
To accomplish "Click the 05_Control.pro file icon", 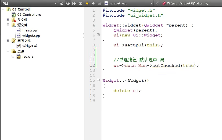I will (14, 15).
